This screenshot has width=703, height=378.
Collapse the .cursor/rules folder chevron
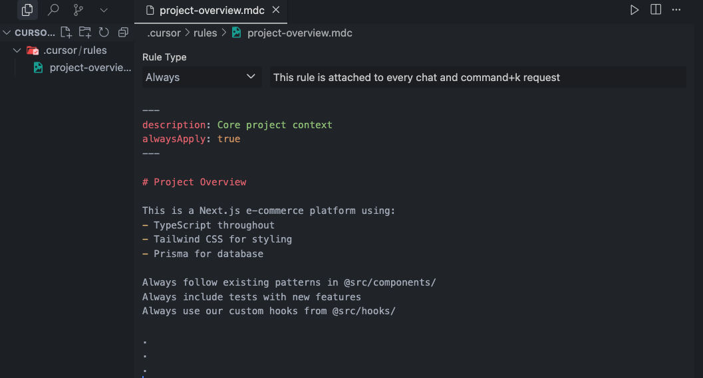[17, 50]
